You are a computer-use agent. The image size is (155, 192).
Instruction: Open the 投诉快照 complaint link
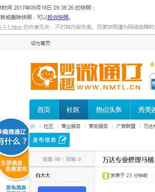58,17
